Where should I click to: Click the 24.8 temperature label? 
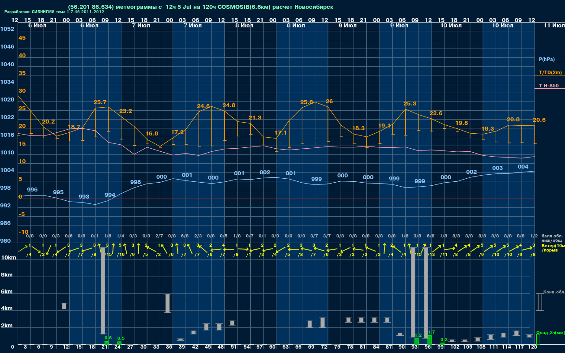pos(229,105)
